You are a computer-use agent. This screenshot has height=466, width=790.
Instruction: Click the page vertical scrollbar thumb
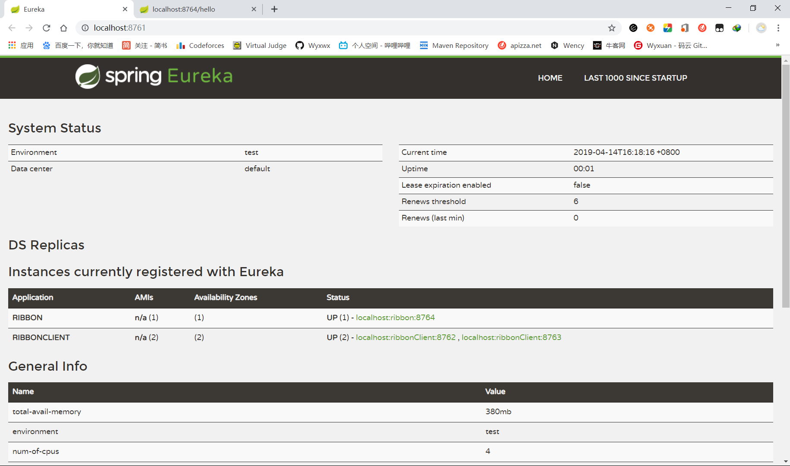[786, 186]
